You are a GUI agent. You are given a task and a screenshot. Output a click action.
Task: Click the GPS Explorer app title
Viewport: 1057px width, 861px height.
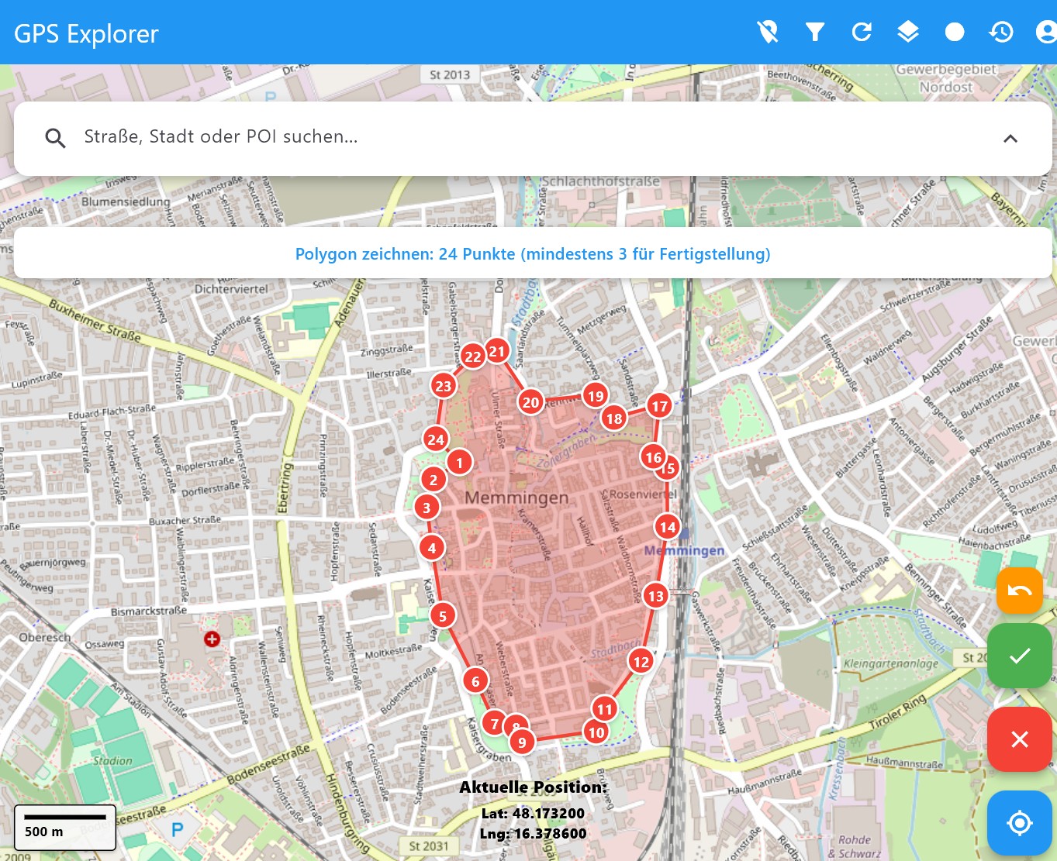[x=86, y=33]
